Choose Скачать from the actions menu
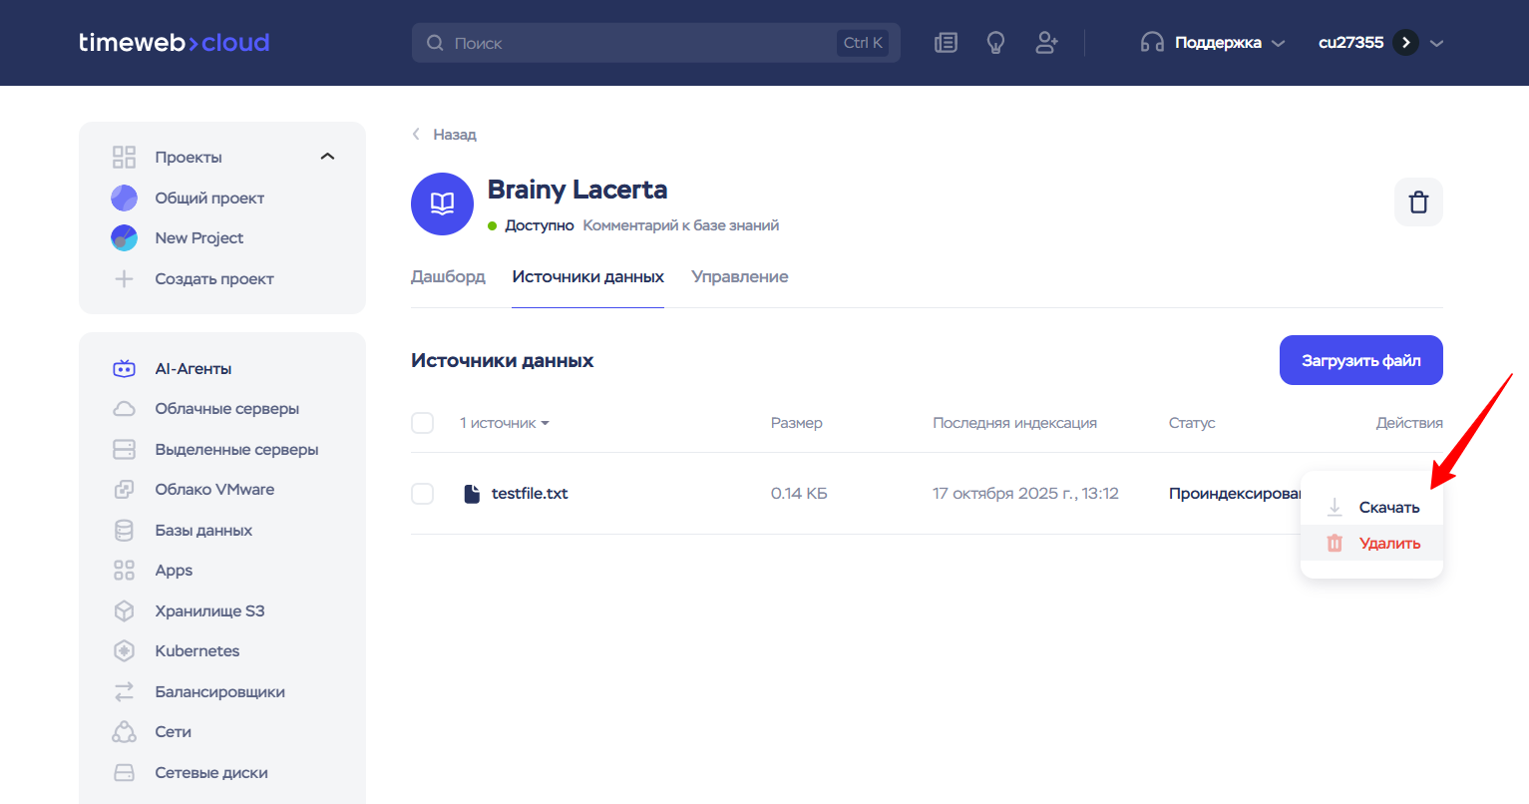1529x804 pixels. [1387, 508]
